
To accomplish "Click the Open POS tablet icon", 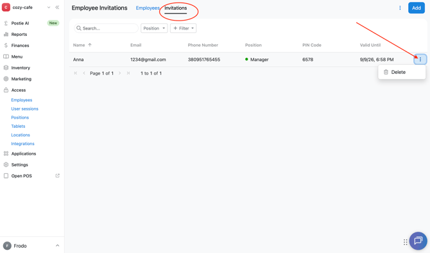I will [6, 176].
